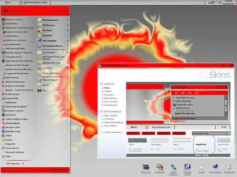Open Stardock Central desktop icon
The image size is (237, 177).
click(187, 170)
